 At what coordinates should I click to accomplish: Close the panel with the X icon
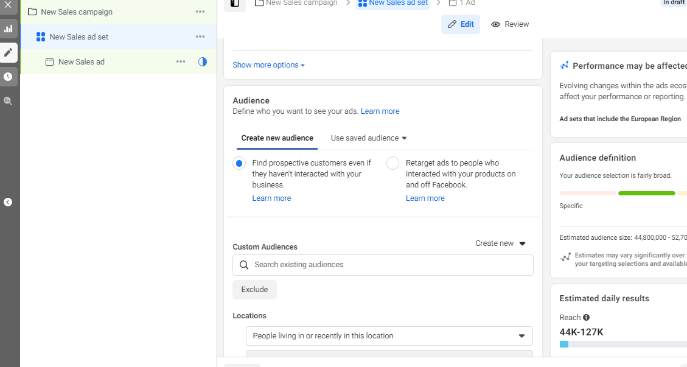point(8,5)
